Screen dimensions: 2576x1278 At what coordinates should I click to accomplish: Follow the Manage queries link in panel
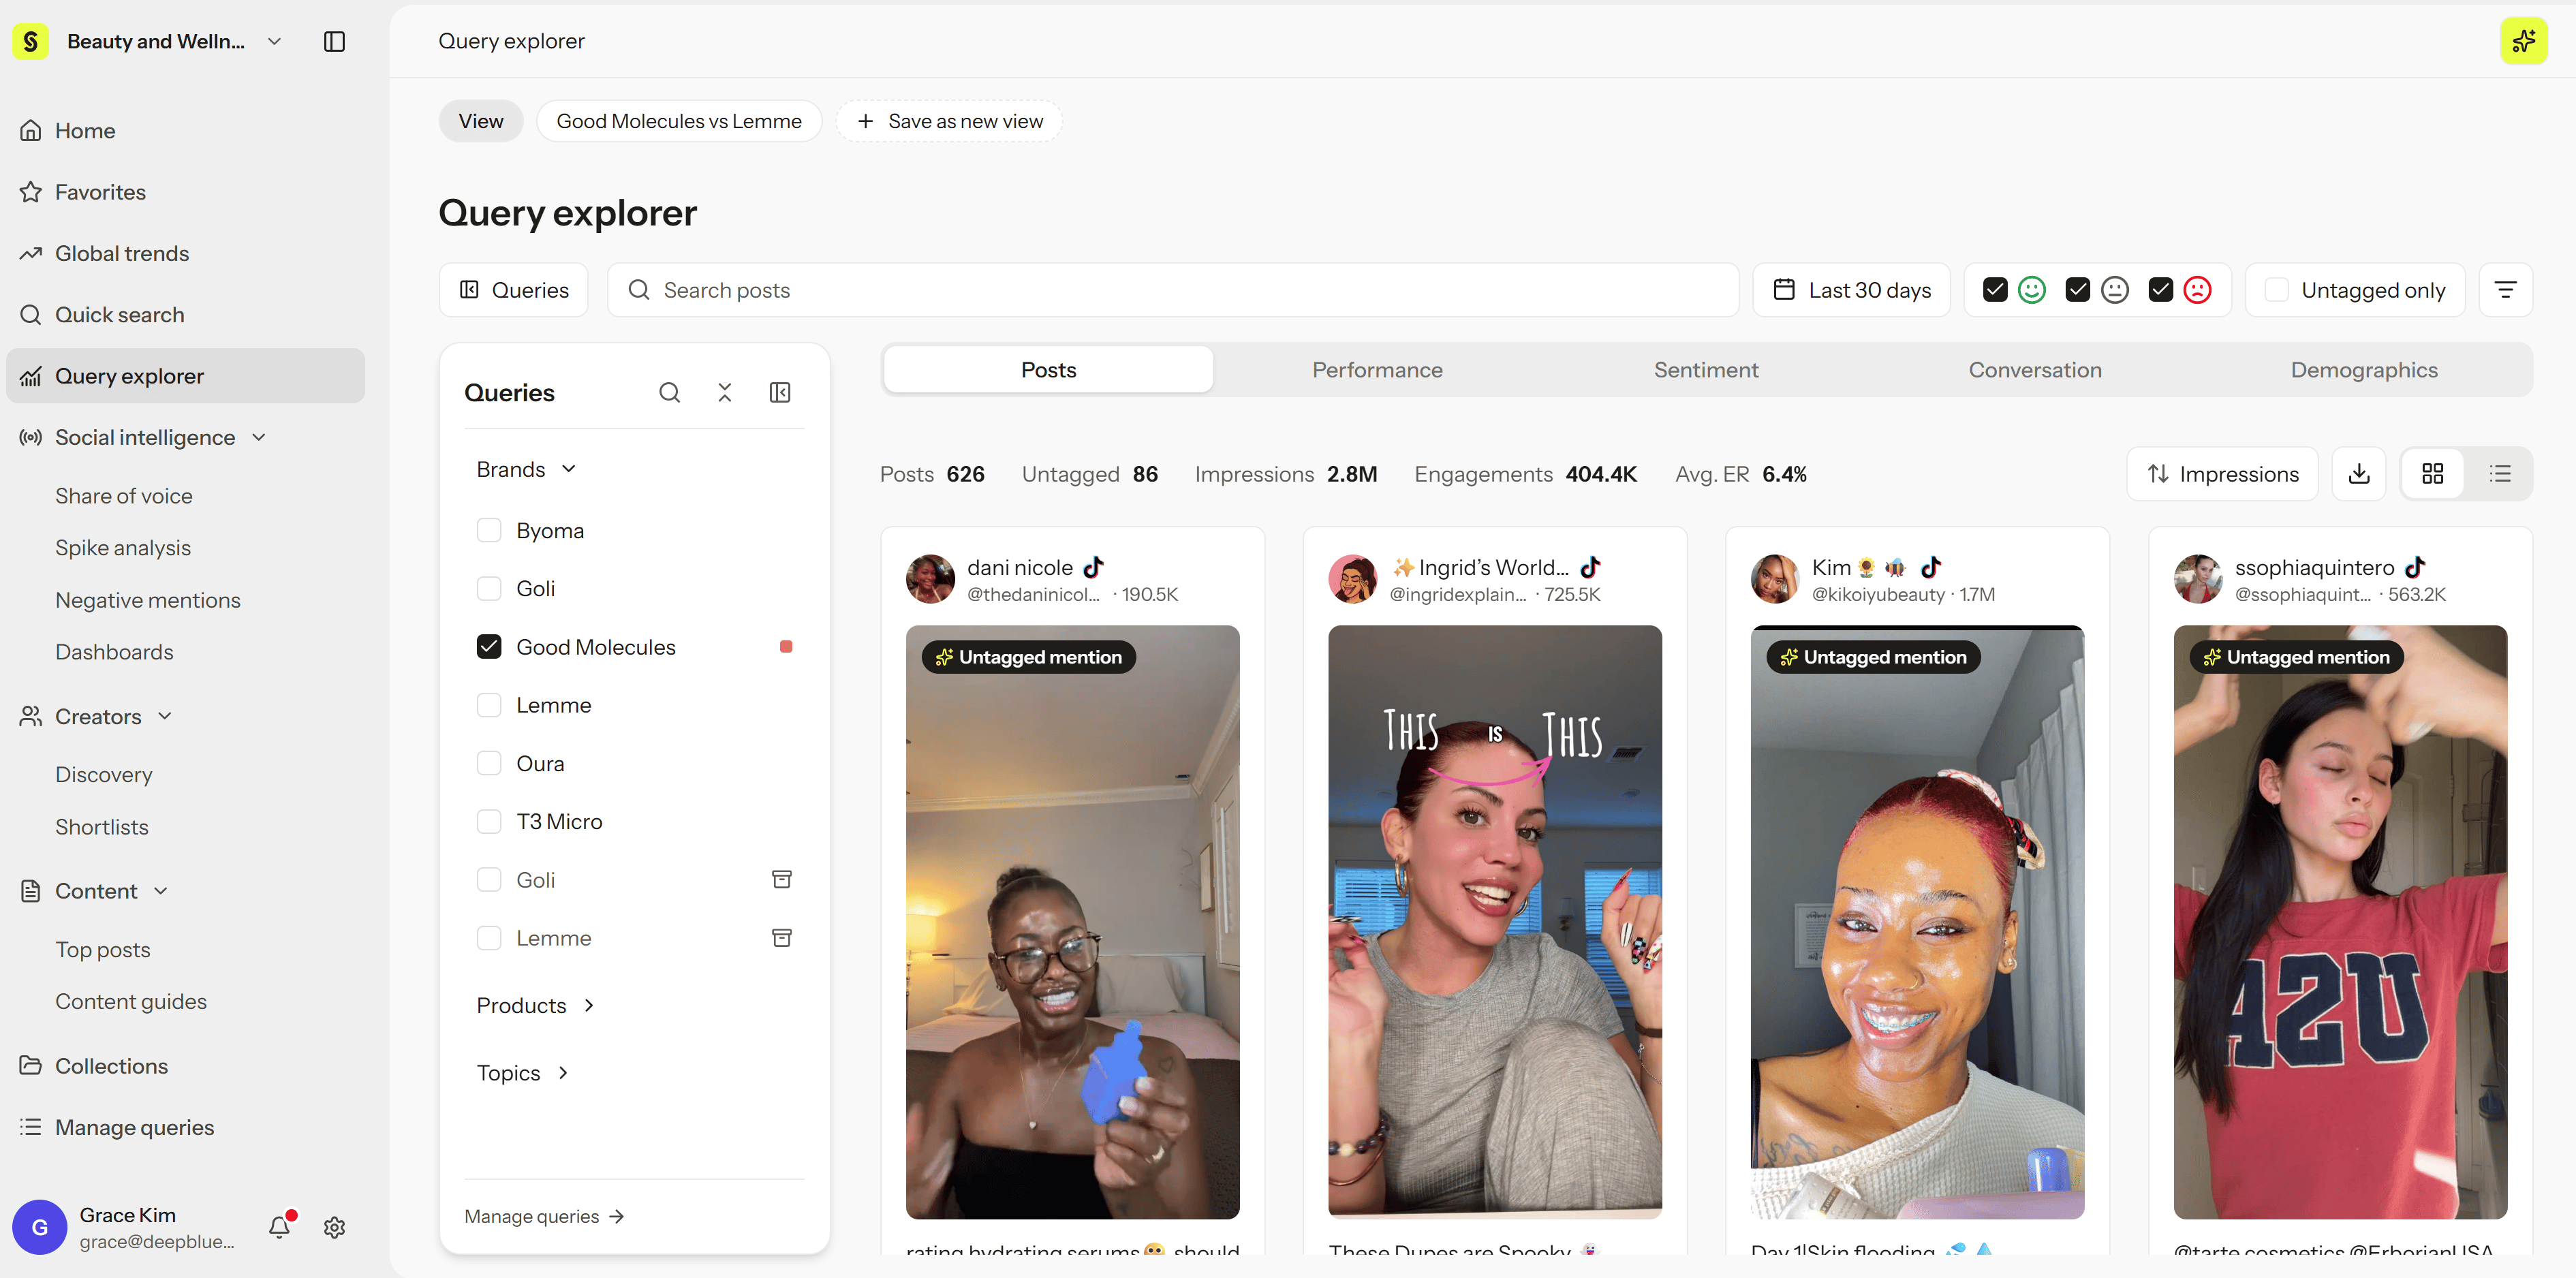(544, 1217)
